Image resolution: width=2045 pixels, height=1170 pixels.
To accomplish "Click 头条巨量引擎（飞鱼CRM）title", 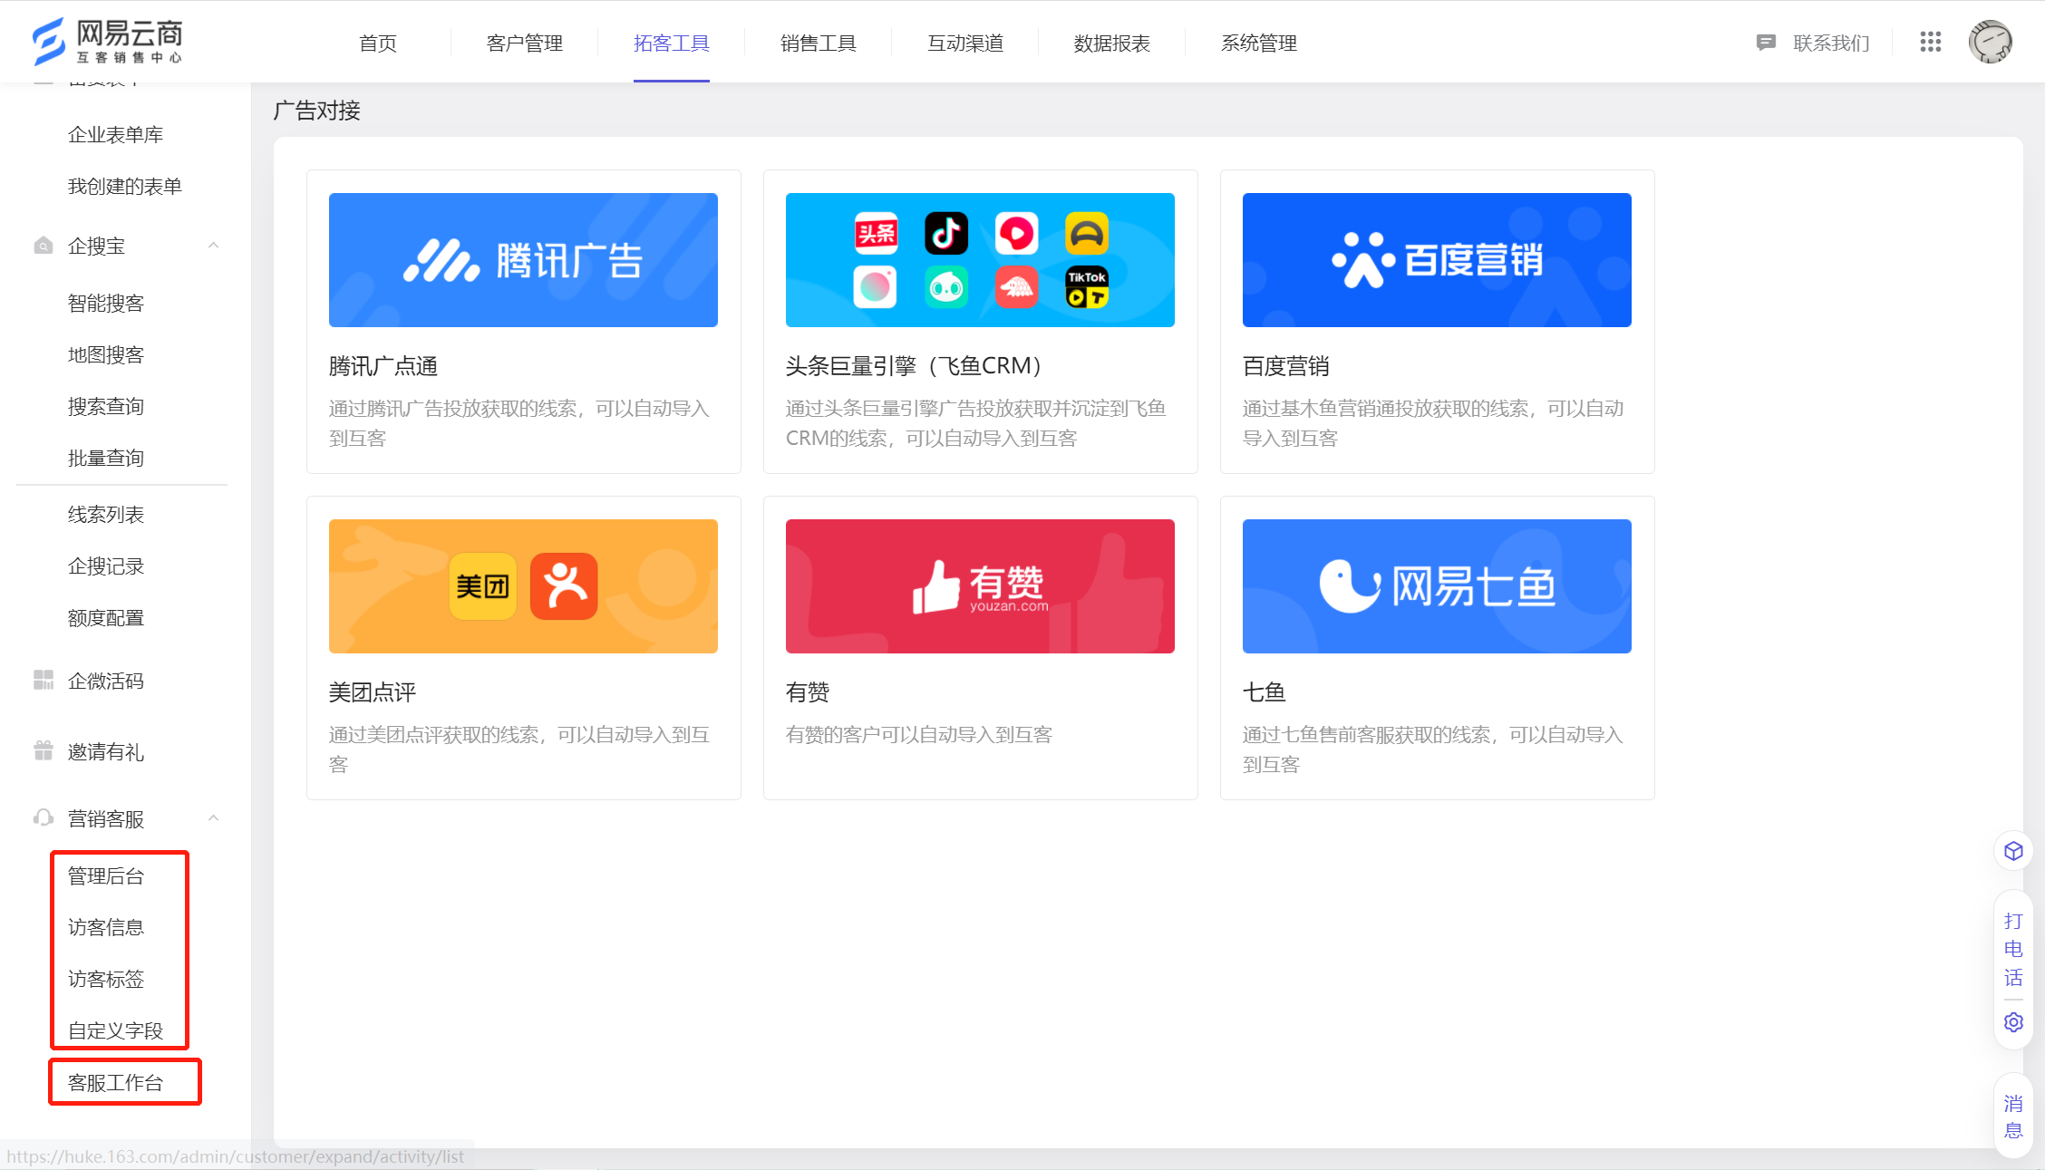I will tap(914, 366).
